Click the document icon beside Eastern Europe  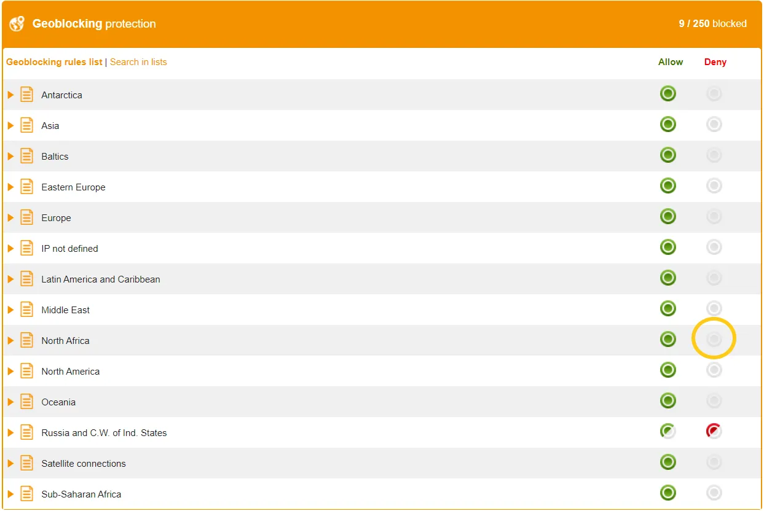point(26,187)
